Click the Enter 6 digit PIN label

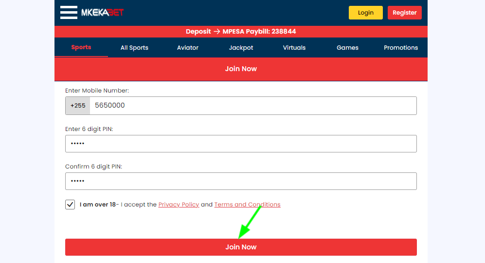click(89, 129)
